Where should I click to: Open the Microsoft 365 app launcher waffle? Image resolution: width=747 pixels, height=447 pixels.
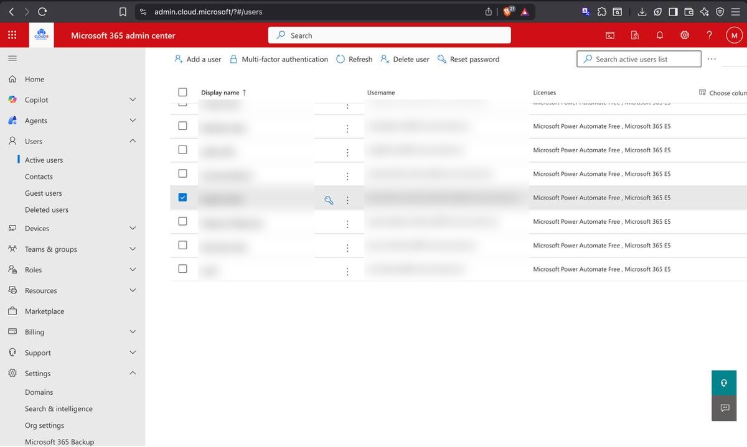pos(12,35)
